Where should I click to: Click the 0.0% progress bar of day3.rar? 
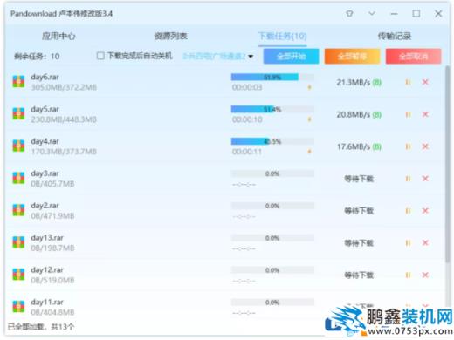(272, 173)
